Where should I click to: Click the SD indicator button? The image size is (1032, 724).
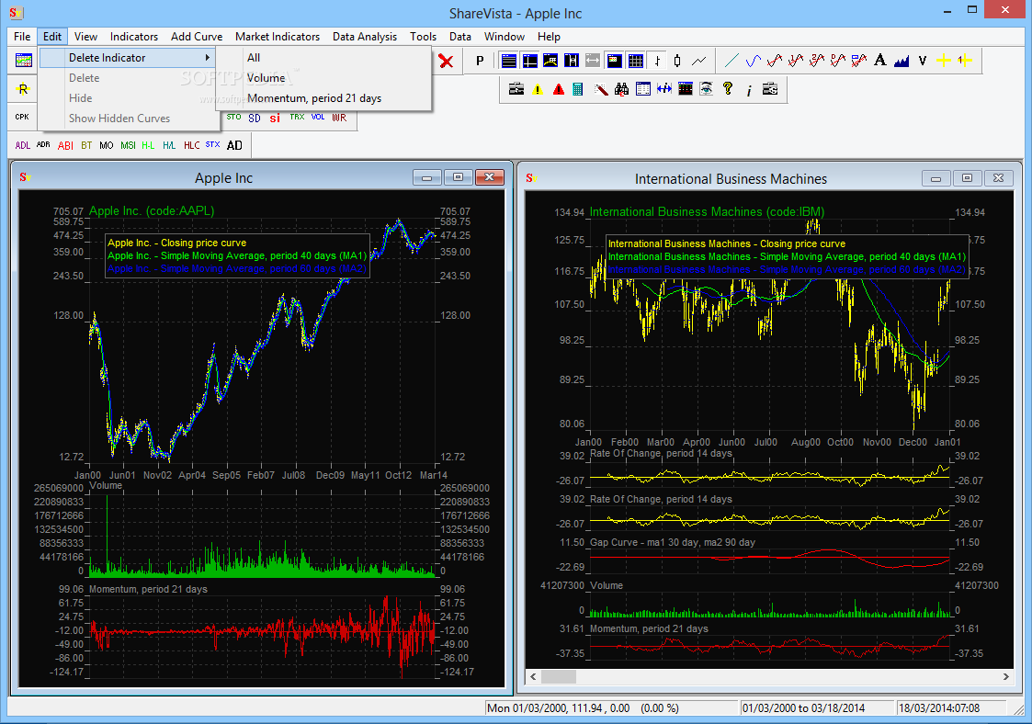coord(255,118)
